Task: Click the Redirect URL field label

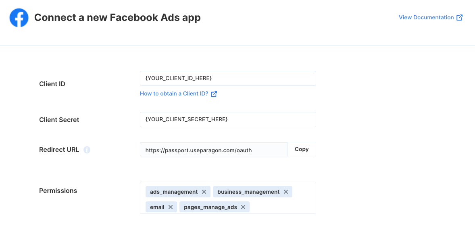Action: [x=59, y=149]
